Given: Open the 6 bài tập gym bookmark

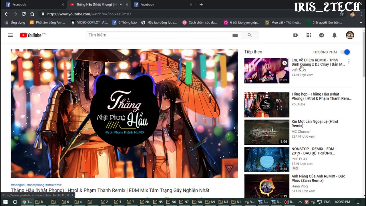Looking at the screenshot, I should click(242, 22).
